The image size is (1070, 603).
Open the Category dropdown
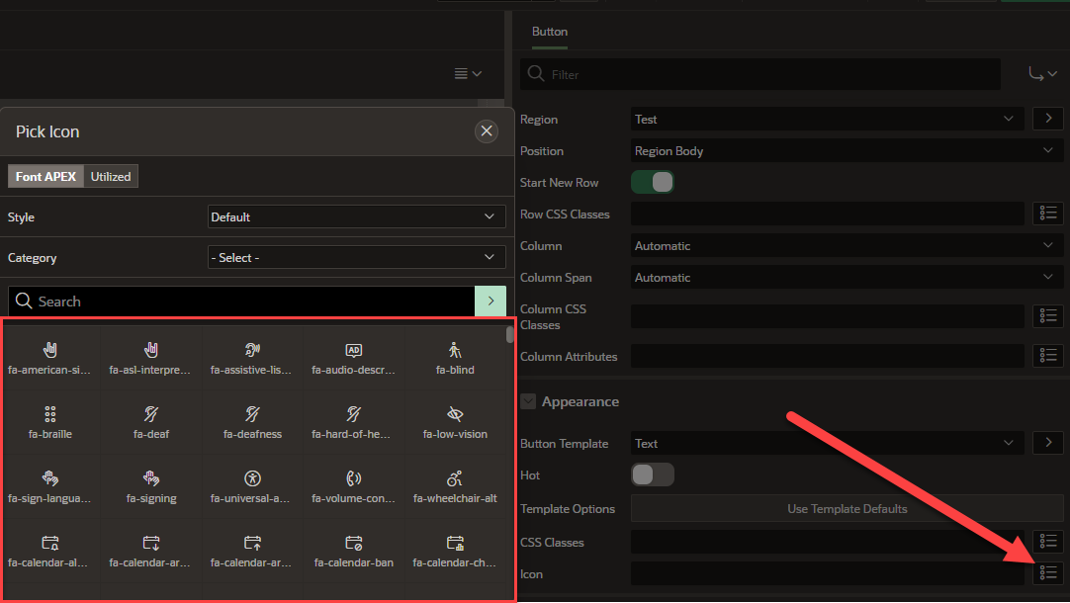[356, 257]
